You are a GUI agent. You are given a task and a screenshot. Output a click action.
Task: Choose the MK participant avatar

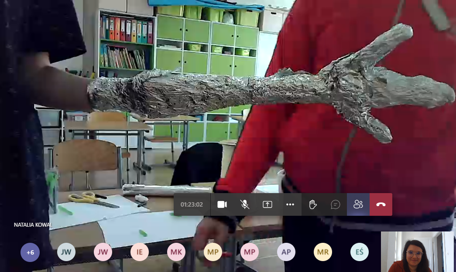tap(176, 252)
